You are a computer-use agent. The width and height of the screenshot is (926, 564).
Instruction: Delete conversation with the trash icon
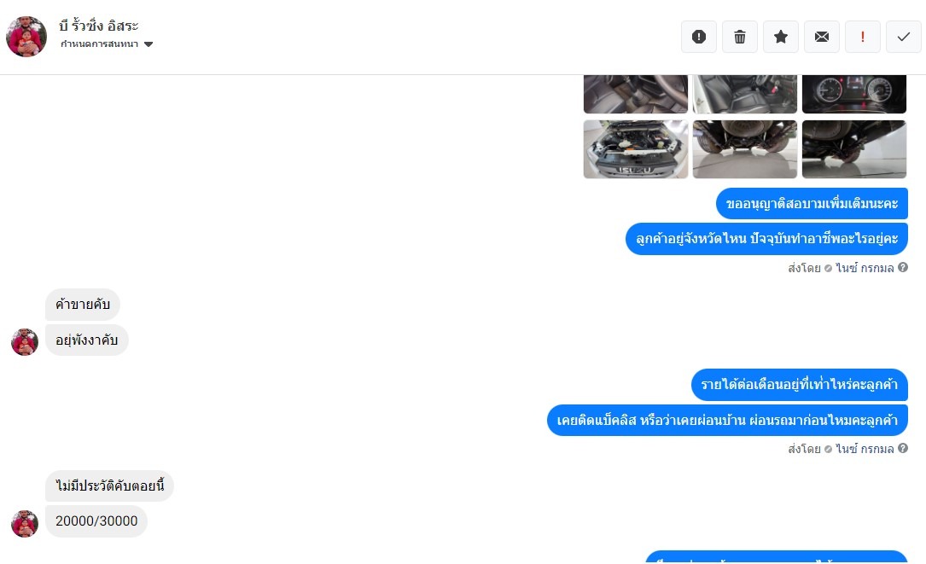coord(739,37)
